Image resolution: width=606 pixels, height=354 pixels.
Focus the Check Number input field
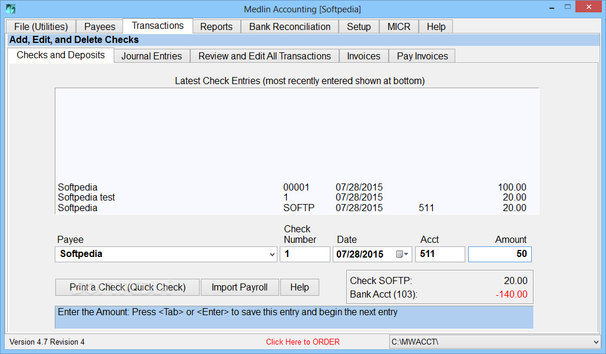(x=305, y=254)
